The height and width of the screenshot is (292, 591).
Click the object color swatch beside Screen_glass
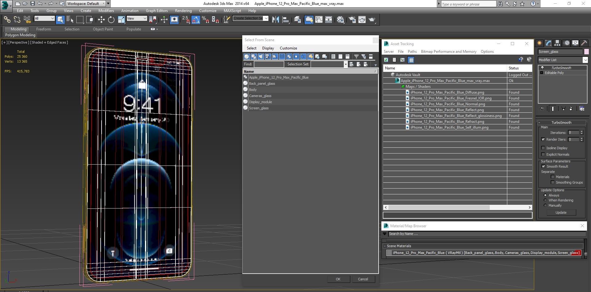[586, 52]
